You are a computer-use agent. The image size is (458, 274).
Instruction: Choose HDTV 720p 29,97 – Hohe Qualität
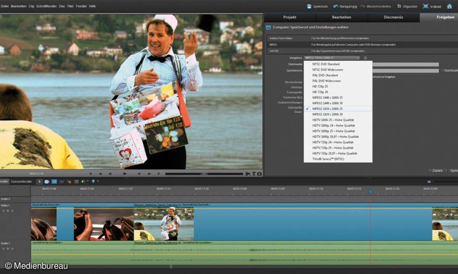(338, 153)
